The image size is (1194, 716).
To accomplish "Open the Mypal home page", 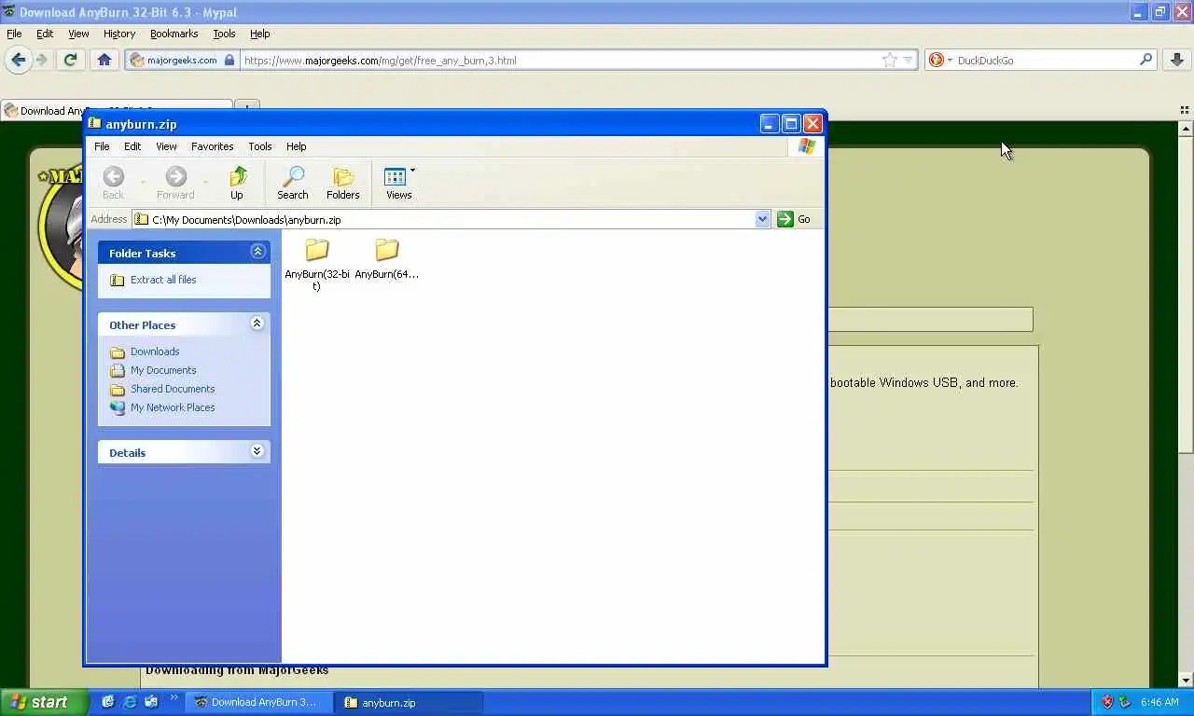I will coord(104,60).
